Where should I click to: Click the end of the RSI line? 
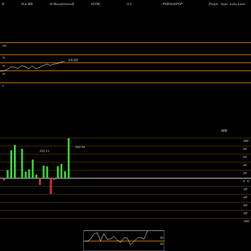tap(64, 61)
